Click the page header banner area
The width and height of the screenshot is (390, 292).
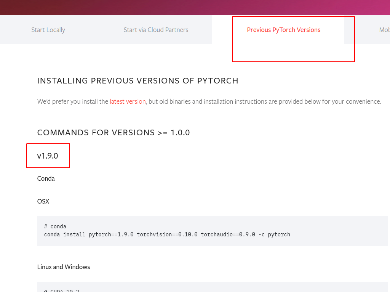[195, 7]
